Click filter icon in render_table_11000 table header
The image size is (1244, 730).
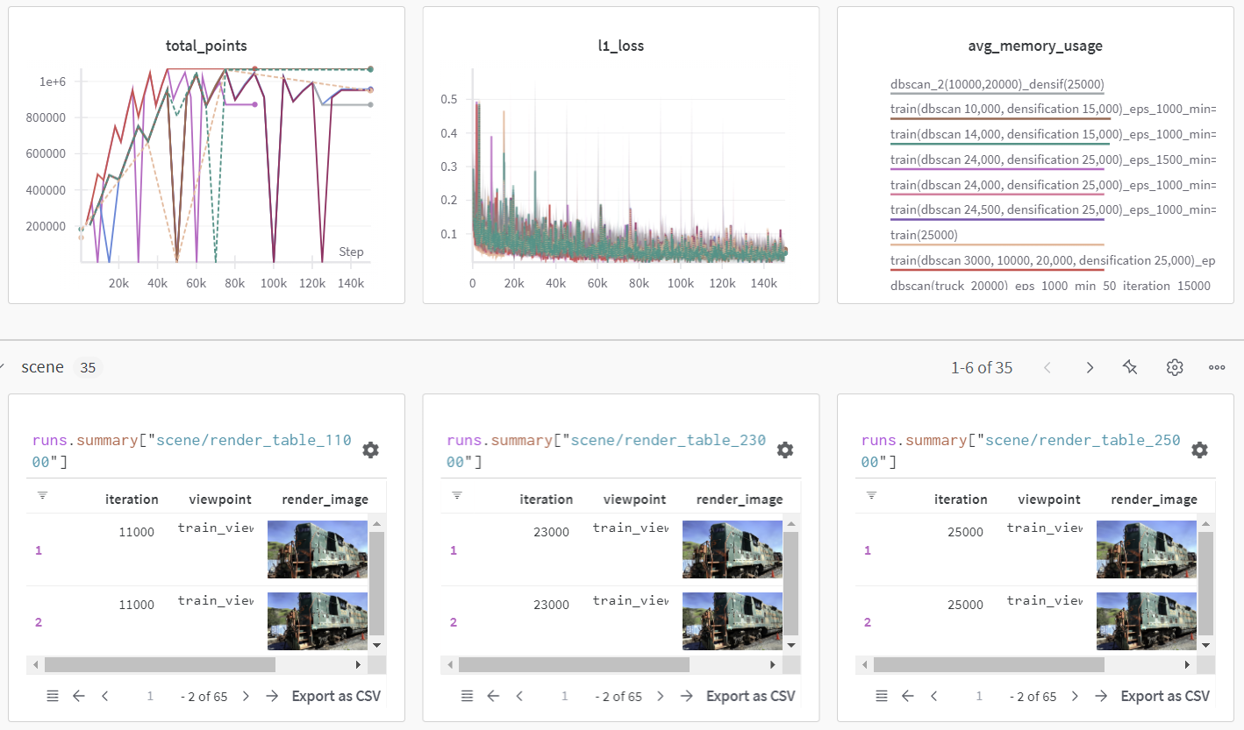[x=42, y=496]
